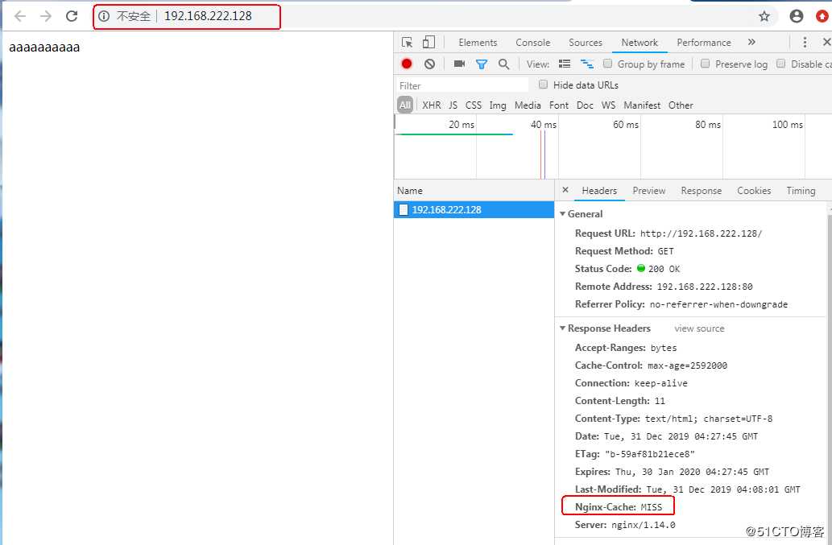Open the site information icon beside 不安全

pos(104,16)
